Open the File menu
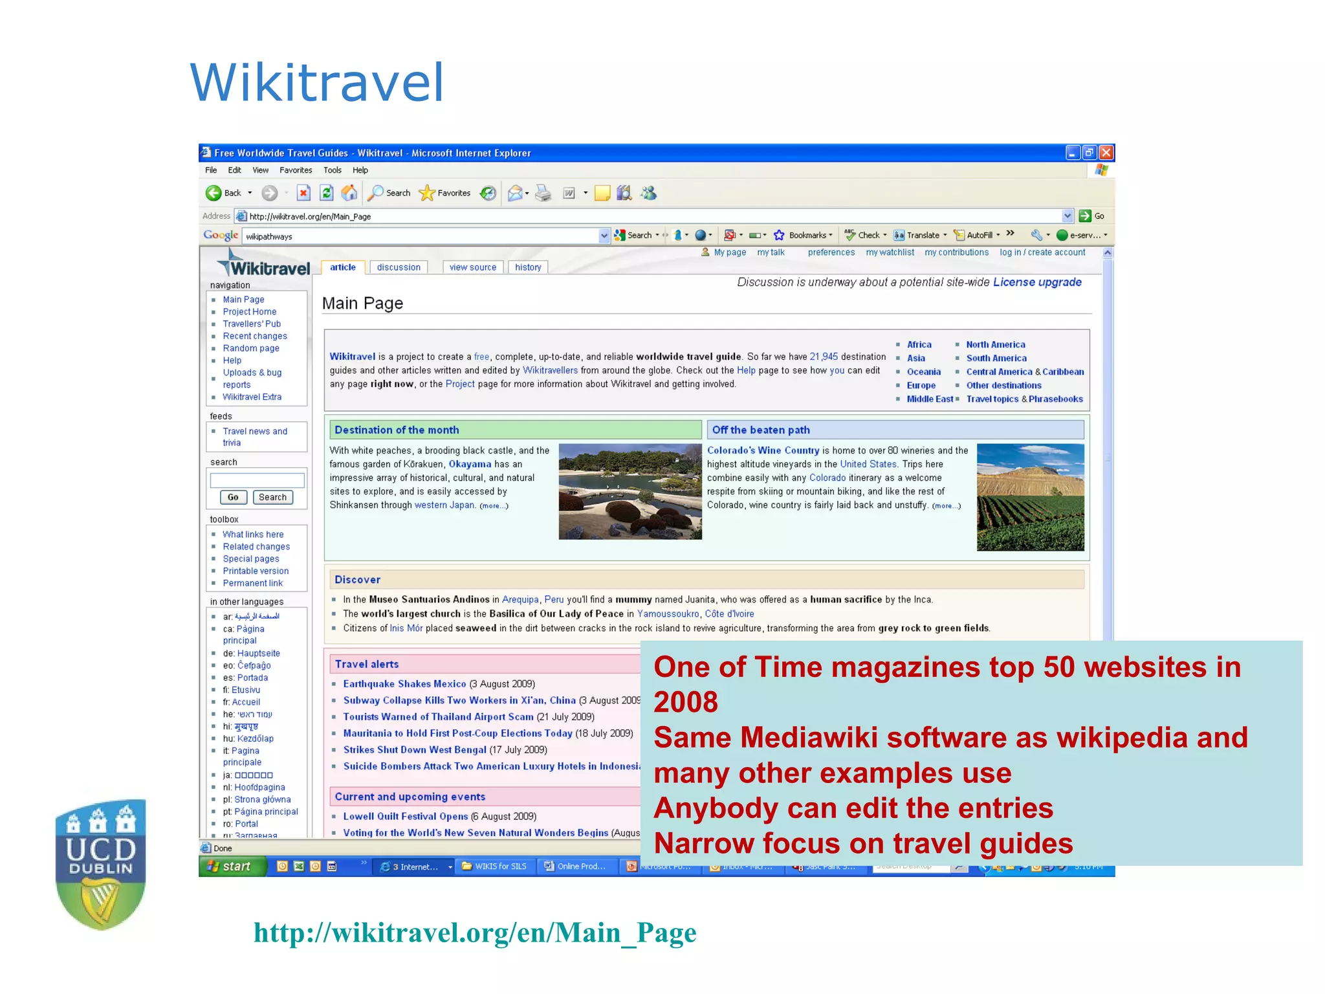1325x994 pixels. 211,170
